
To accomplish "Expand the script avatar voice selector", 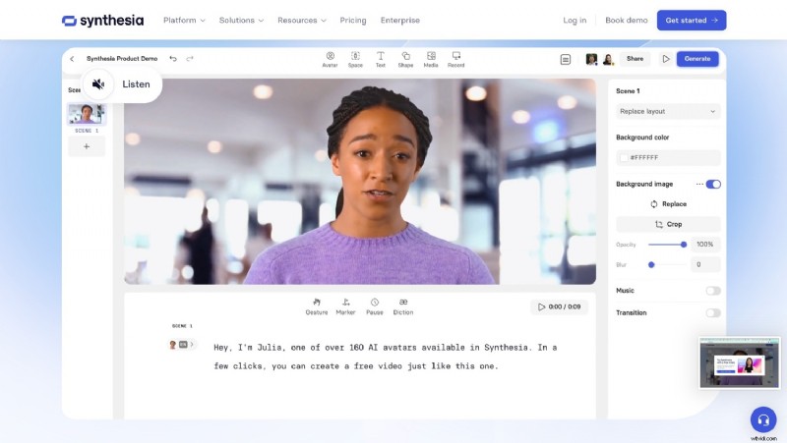I will tap(182, 344).
